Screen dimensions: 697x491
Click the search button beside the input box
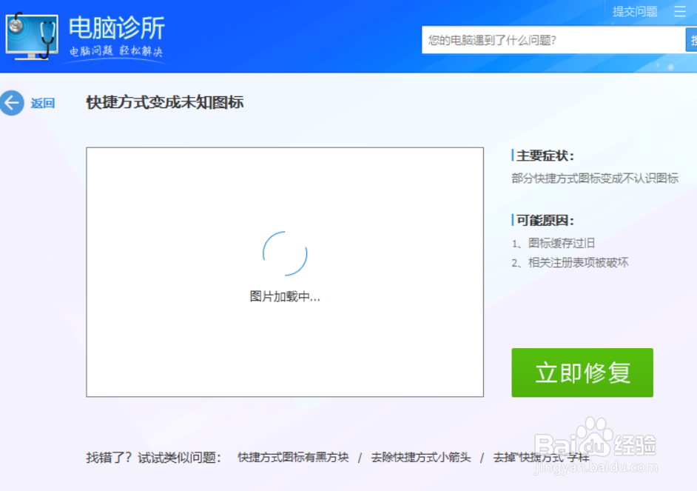[x=693, y=39]
